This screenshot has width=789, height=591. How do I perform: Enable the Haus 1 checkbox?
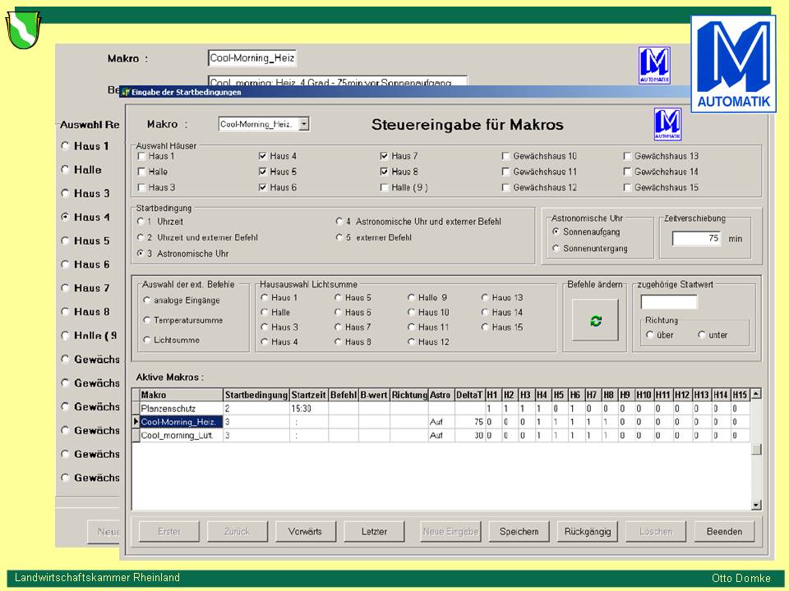click(141, 156)
